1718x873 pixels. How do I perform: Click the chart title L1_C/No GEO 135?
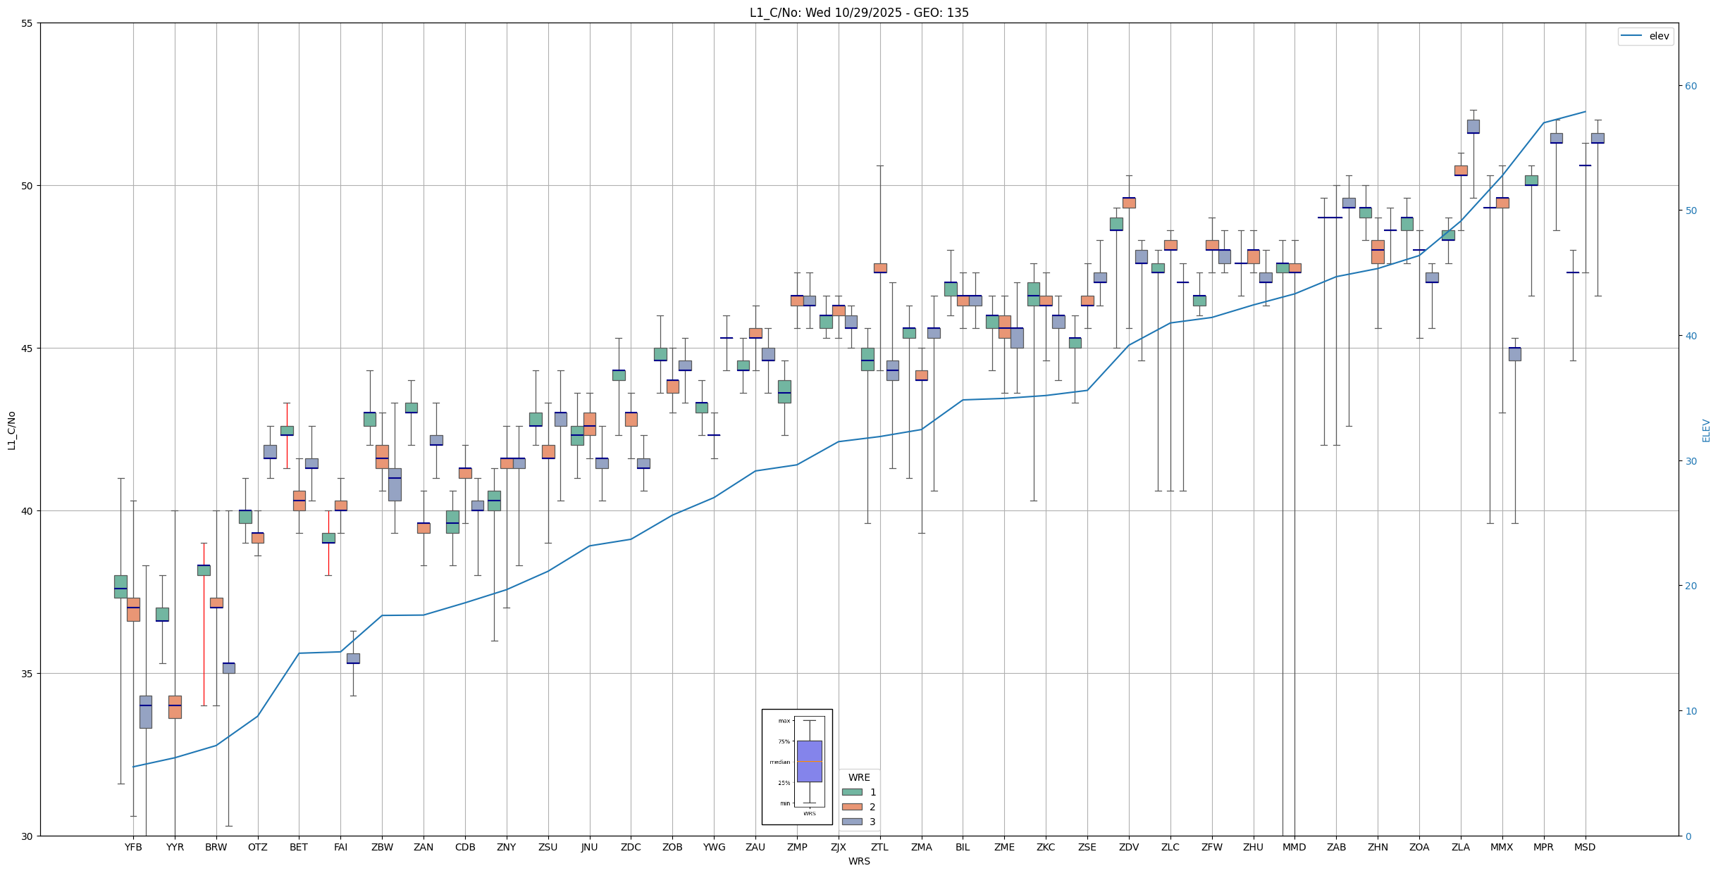[x=858, y=13]
